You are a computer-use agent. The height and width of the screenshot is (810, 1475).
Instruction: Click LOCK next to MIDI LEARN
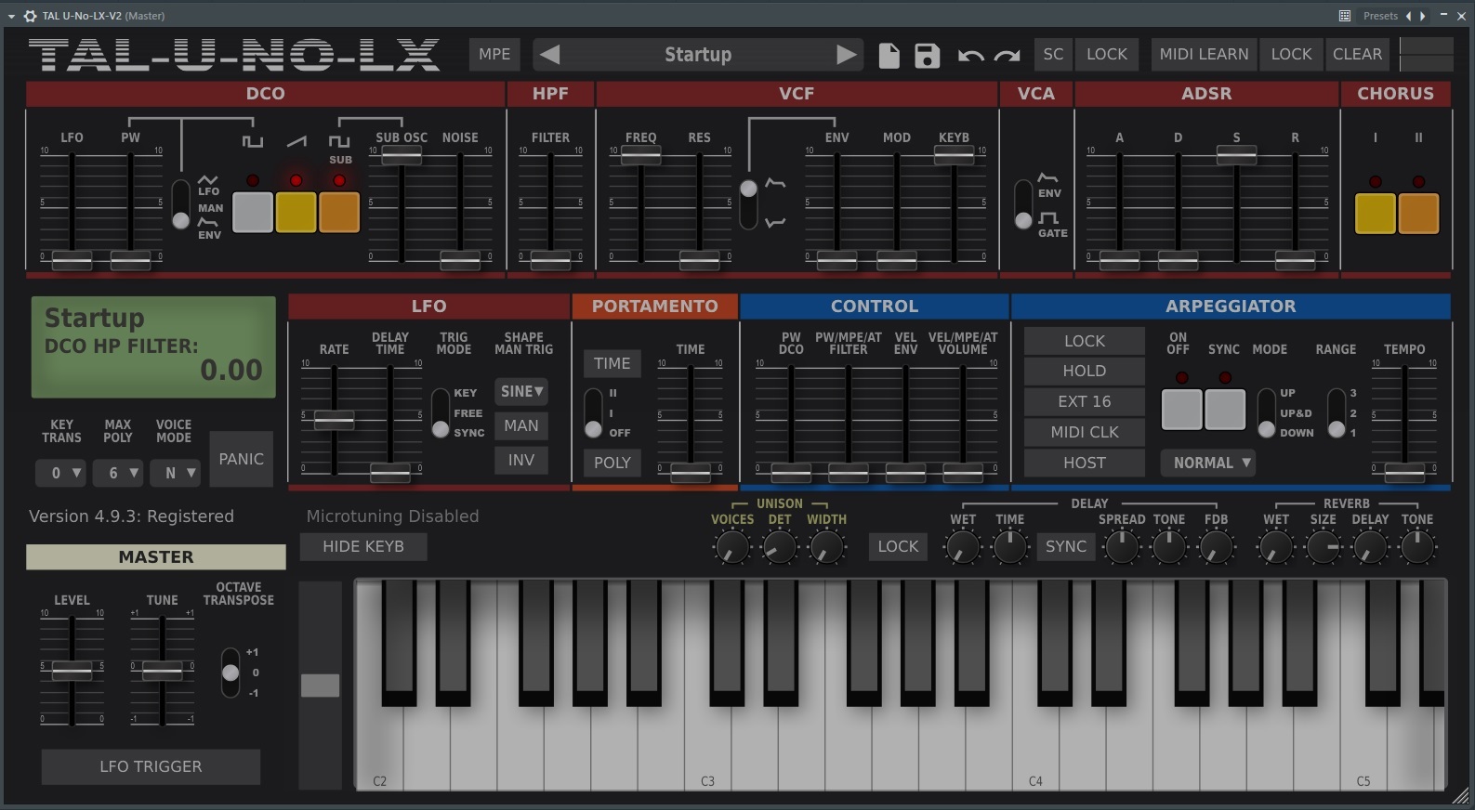[1291, 55]
